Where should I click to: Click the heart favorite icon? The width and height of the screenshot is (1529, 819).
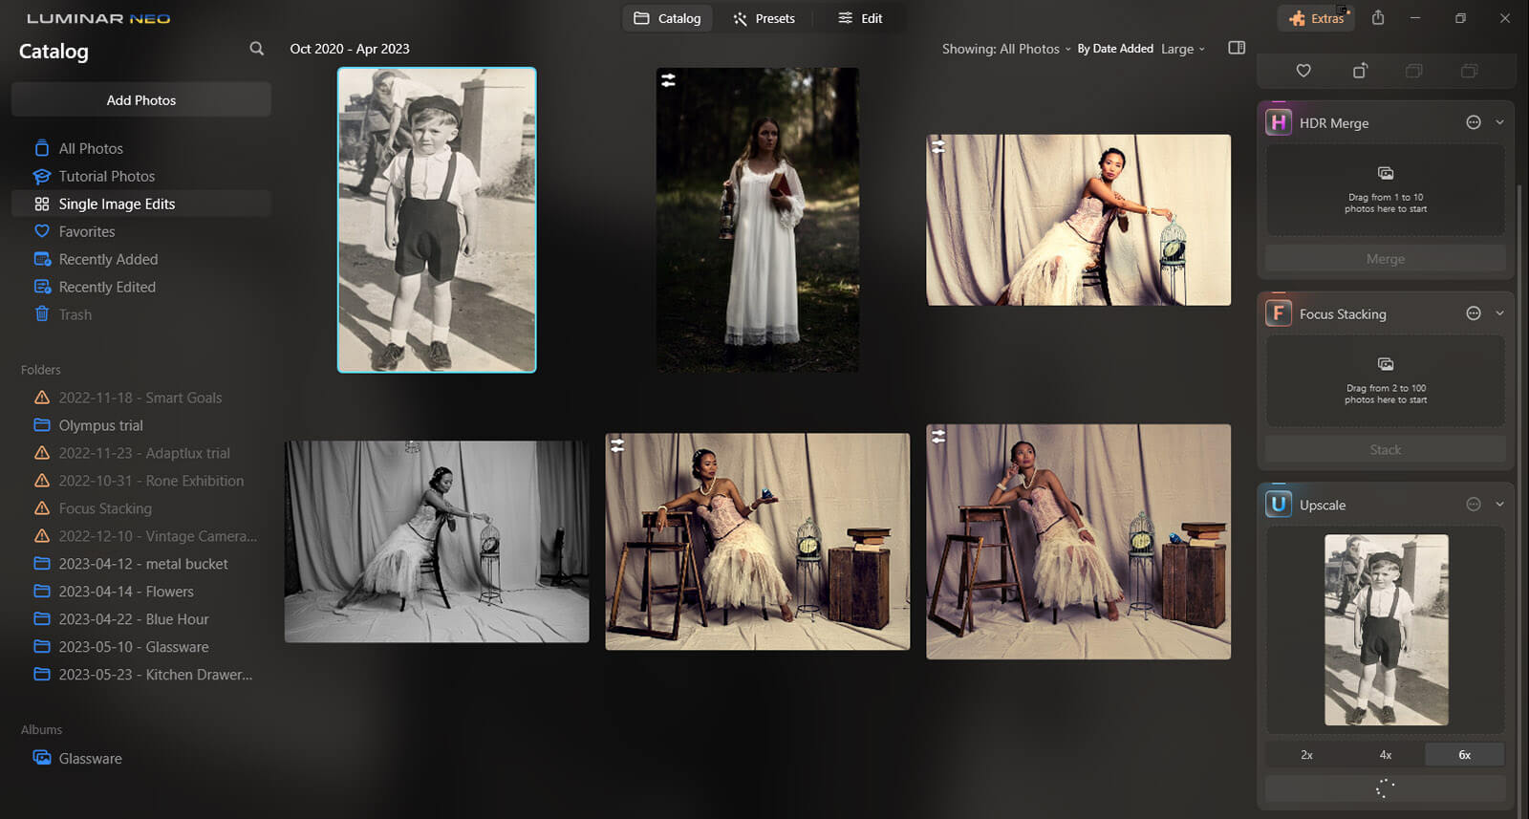click(x=1303, y=71)
